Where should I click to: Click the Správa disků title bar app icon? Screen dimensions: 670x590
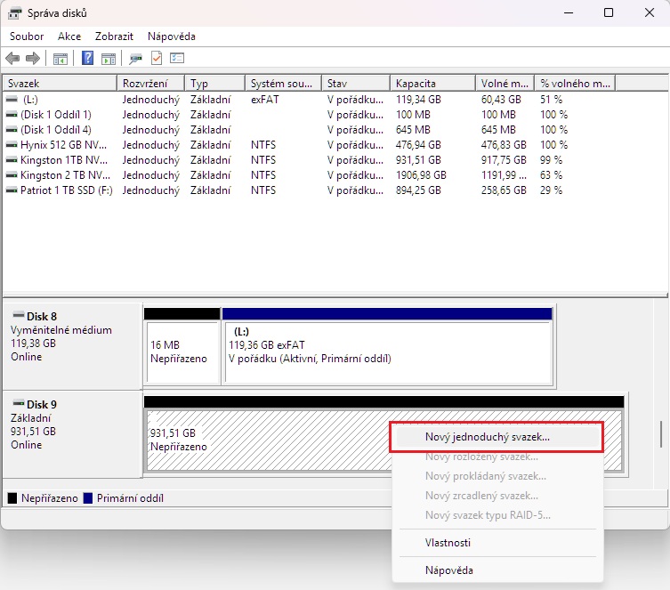pyautogui.click(x=14, y=13)
